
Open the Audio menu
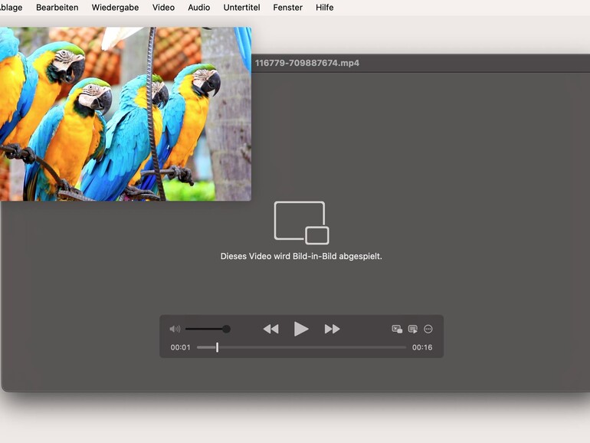(199, 8)
